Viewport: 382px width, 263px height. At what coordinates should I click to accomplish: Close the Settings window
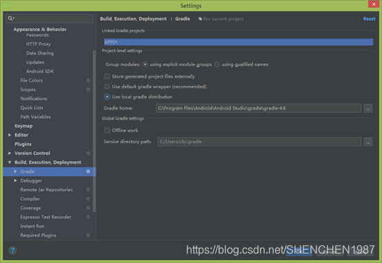374,4
